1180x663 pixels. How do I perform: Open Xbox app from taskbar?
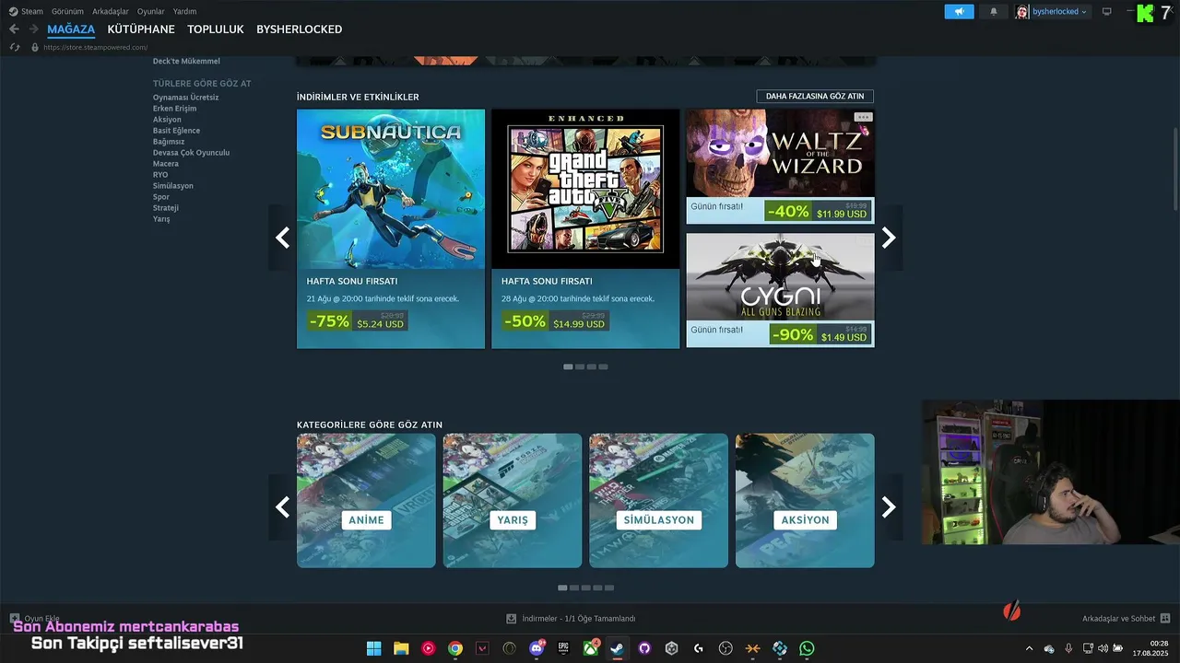[x=590, y=648]
